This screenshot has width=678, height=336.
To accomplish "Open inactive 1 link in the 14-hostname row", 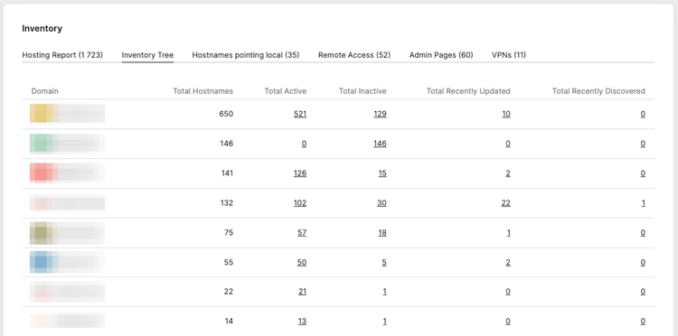I will (384, 322).
